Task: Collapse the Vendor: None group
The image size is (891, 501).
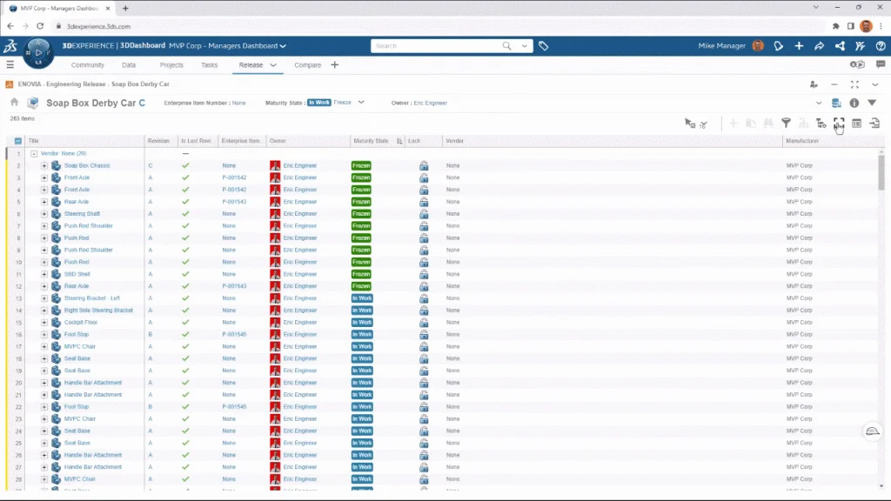Action: pos(34,153)
